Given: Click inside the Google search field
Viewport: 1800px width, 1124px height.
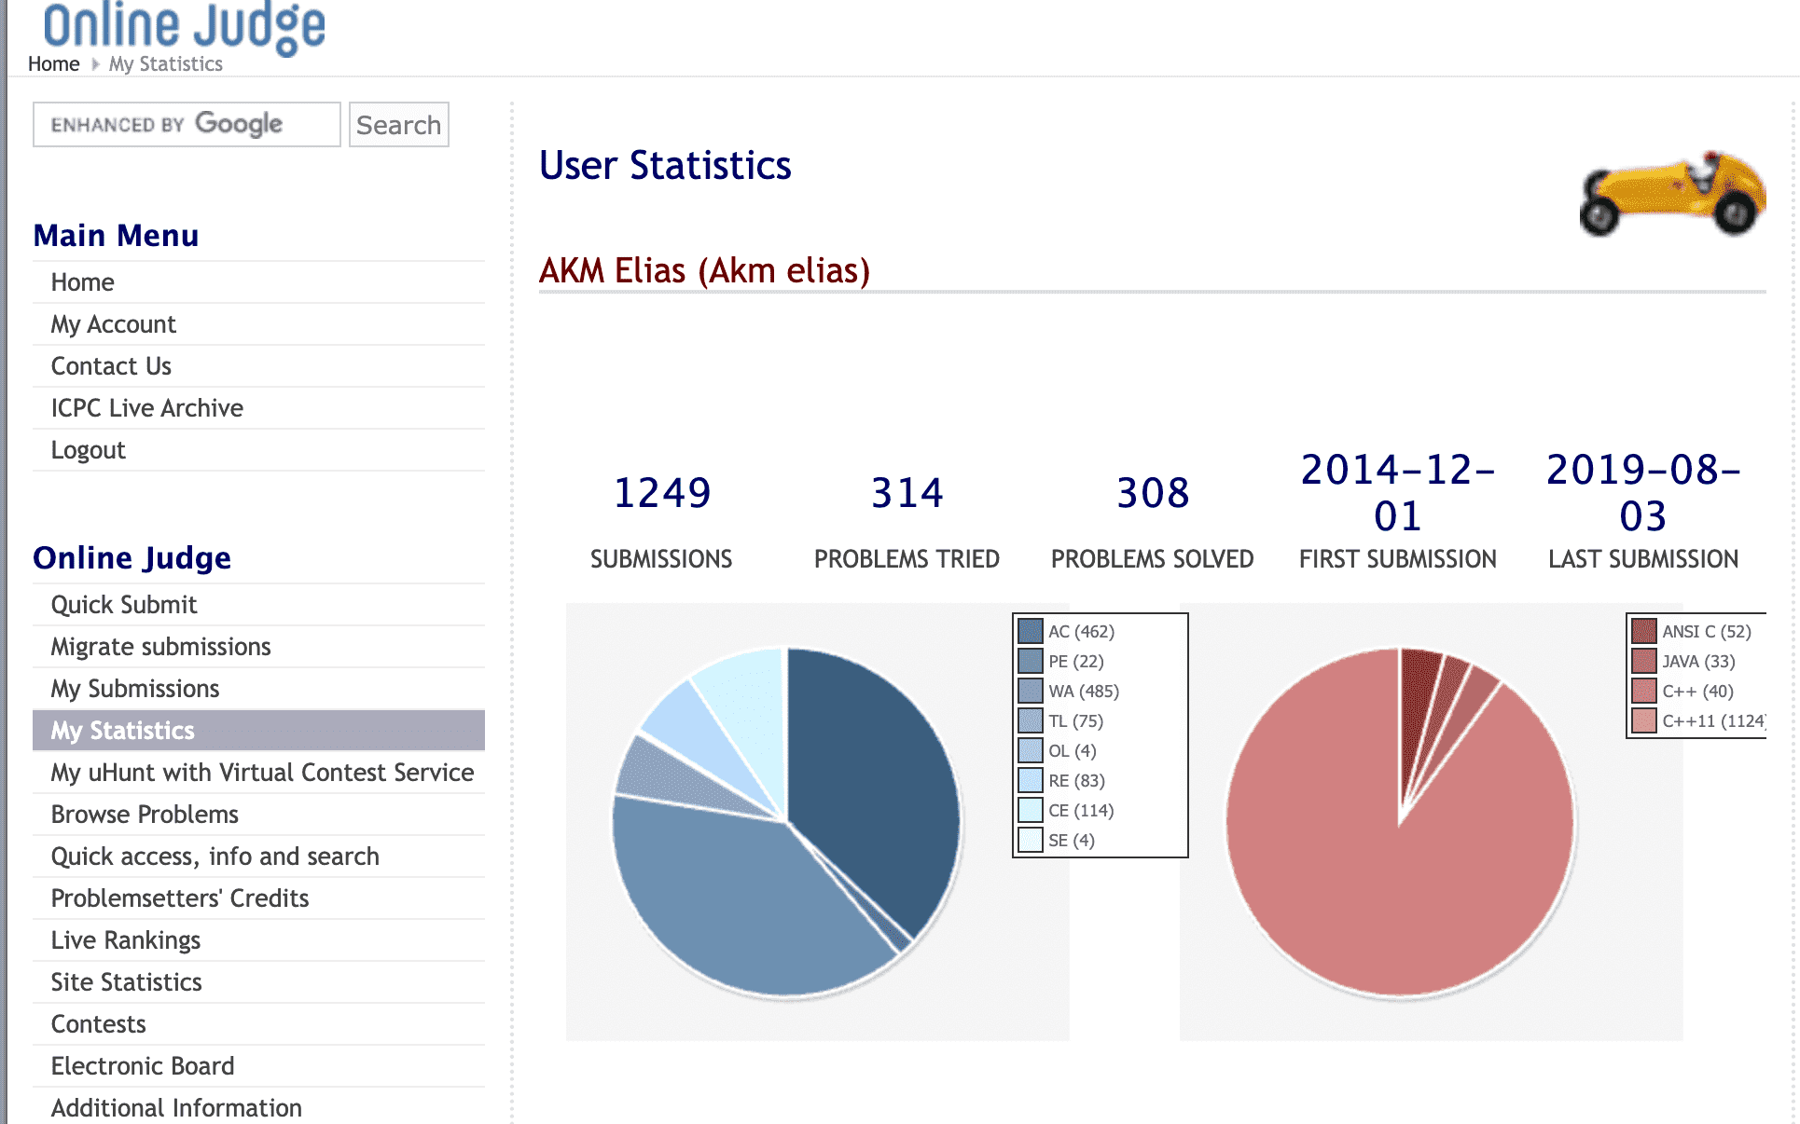Looking at the screenshot, I should click(187, 124).
